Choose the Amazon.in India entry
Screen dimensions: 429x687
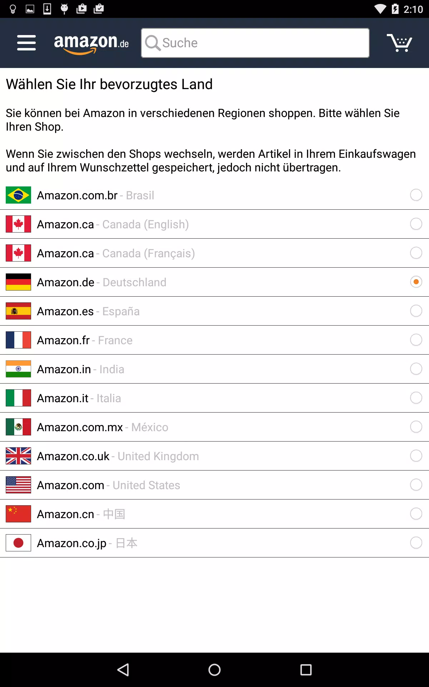(x=214, y=369)
